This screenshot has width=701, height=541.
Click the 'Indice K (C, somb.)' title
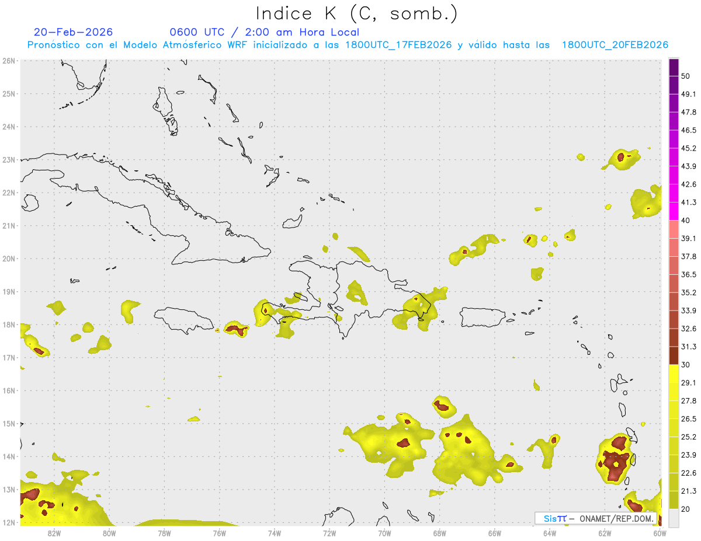[x=356, y=13]
